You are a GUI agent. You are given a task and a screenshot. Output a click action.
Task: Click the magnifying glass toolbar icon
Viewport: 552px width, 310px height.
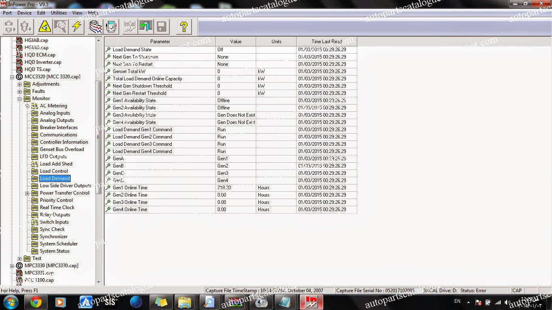click(x=61, y=27)
